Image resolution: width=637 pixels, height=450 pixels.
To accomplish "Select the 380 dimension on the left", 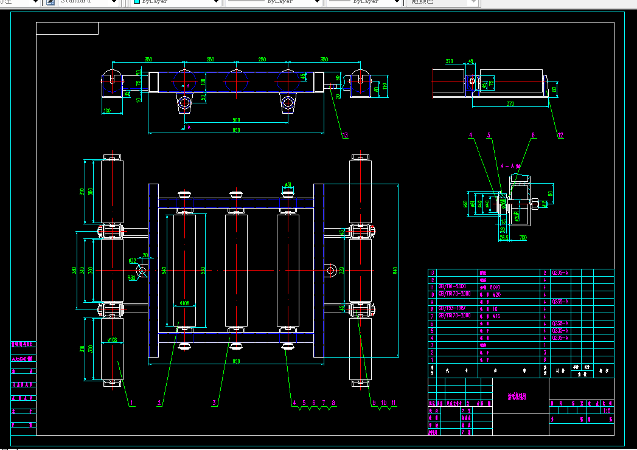I will [x=74, y=270].
